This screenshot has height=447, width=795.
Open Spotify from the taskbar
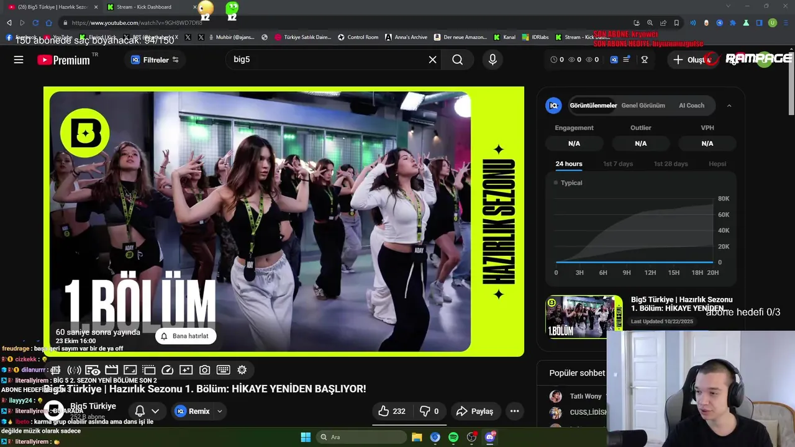453,437
